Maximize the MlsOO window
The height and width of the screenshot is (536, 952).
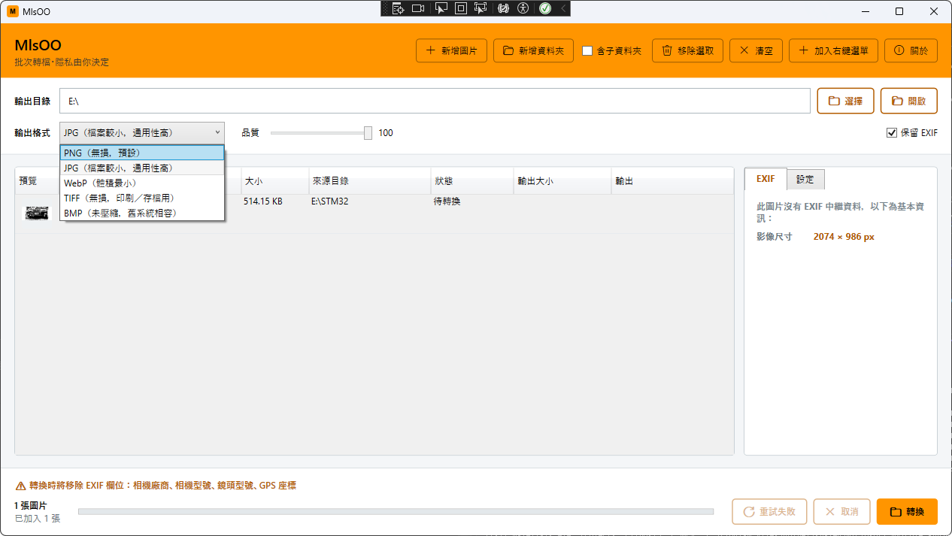pyautogui.click(x=899, y=11)
